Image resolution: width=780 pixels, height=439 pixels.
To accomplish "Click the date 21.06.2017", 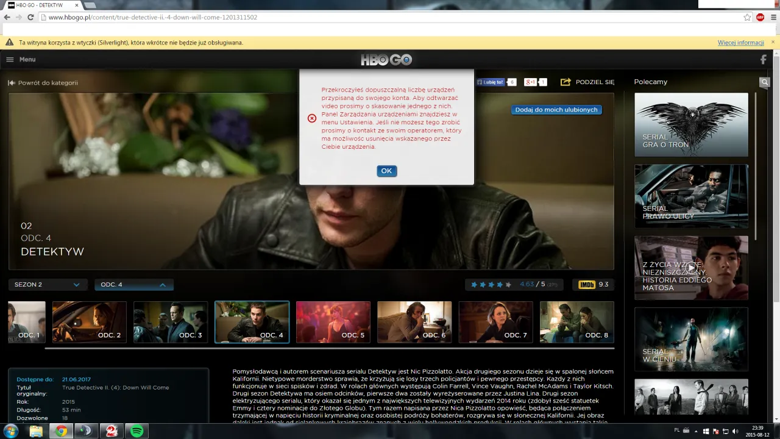I will 76,379.
